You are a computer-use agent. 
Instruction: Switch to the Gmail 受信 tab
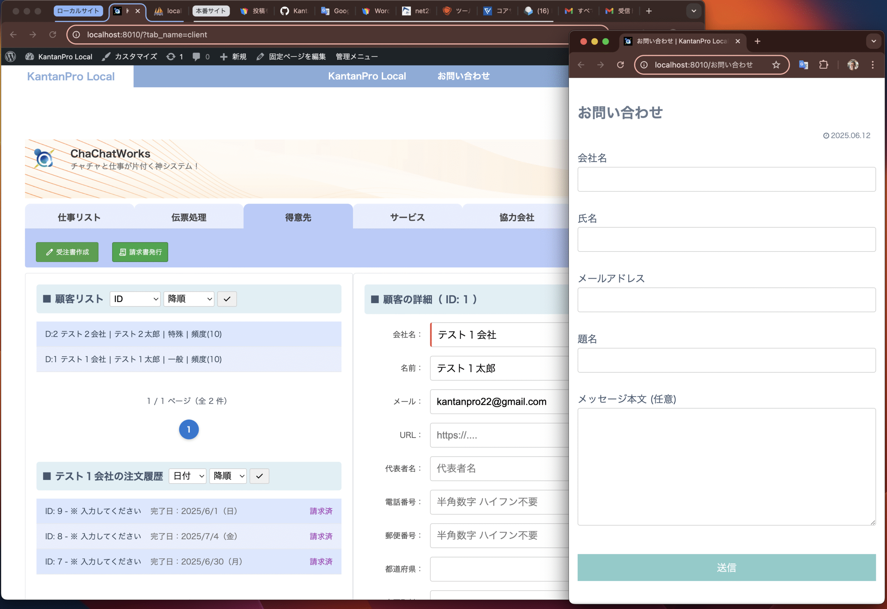[619, 11]
